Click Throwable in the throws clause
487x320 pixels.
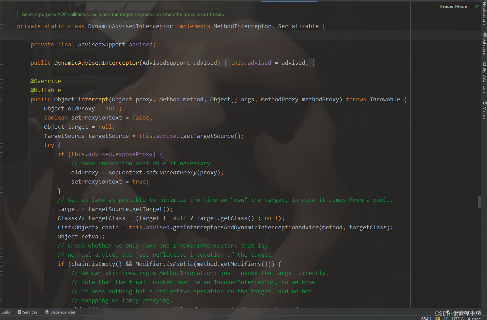point(385,100)
